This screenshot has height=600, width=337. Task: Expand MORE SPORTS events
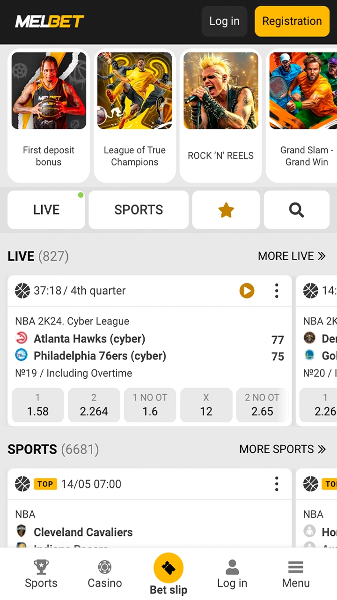(x=282, y=449)
